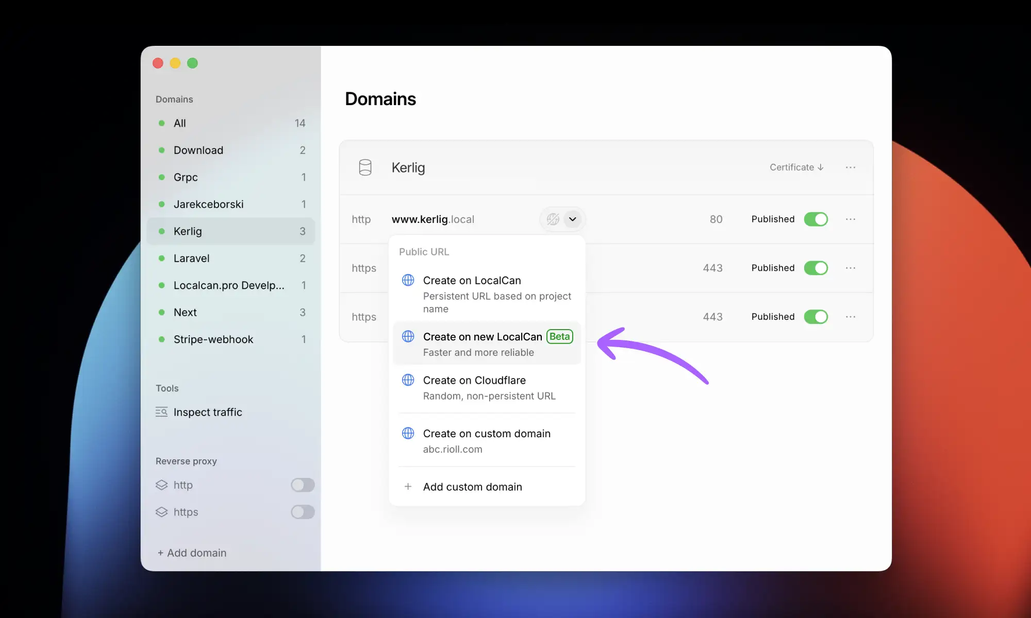This screenshot has width=1031, height=618.
Task: Click + Add domain in sidebar
Action: coord(192,553)
